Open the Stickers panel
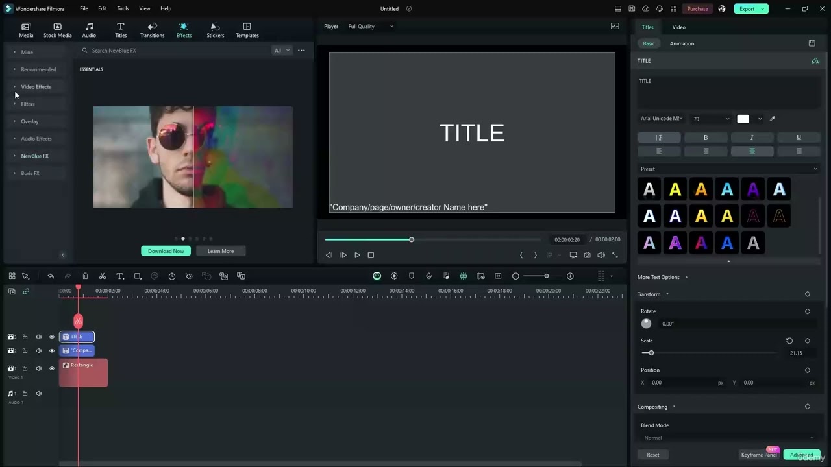This screenshot has width=831, height=467. [x=215, y=30]
